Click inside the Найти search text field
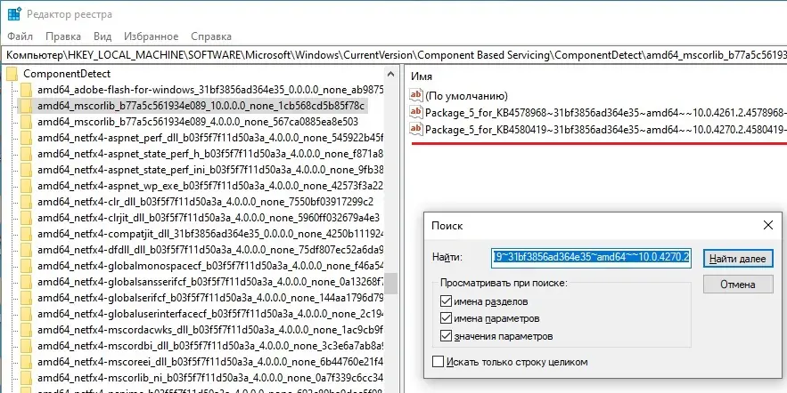Screen dimensions: 787x393 592,258
